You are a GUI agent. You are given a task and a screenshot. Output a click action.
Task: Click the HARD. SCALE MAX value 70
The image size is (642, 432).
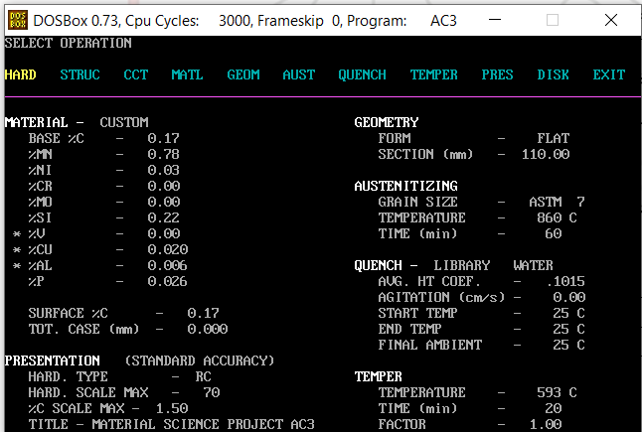click(x=211, y=392)
